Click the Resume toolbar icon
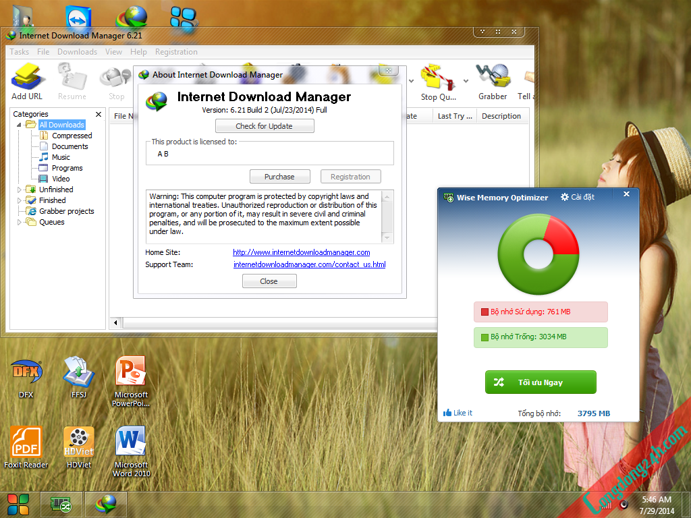This screenshot has width=691, height=518. (72, 82)
